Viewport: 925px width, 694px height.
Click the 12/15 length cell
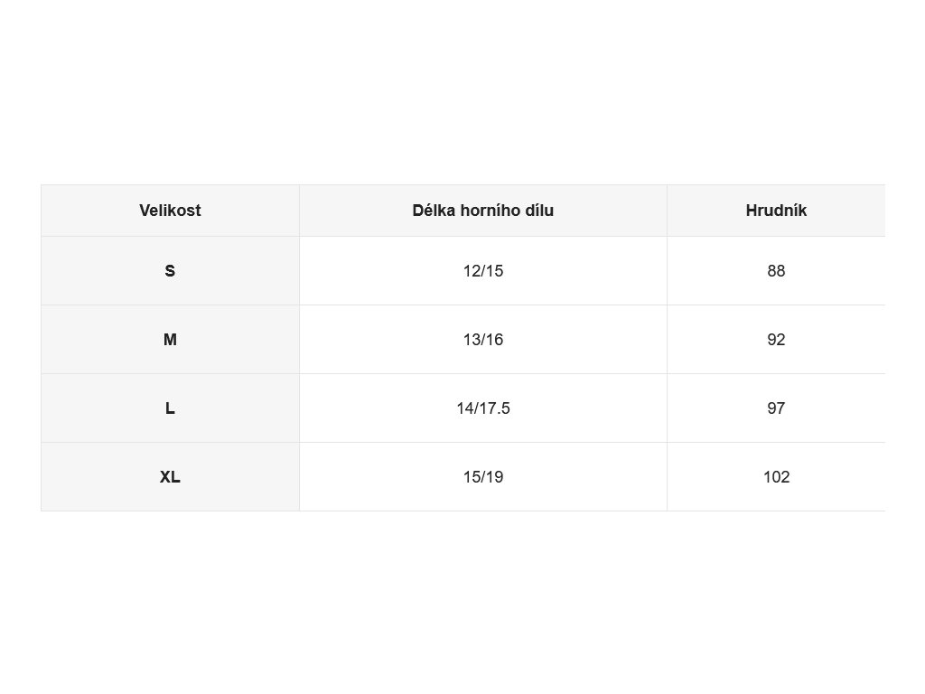coord(483,271)
